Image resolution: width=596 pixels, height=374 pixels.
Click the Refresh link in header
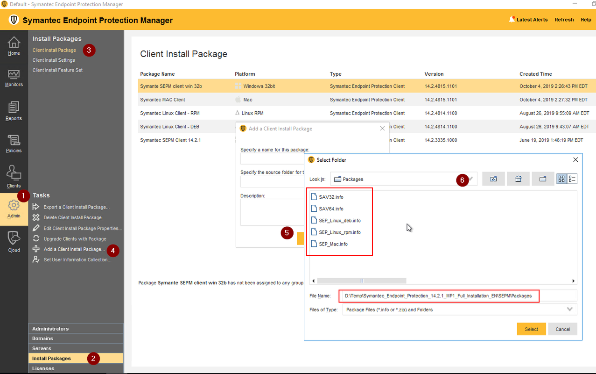(564, 20)
